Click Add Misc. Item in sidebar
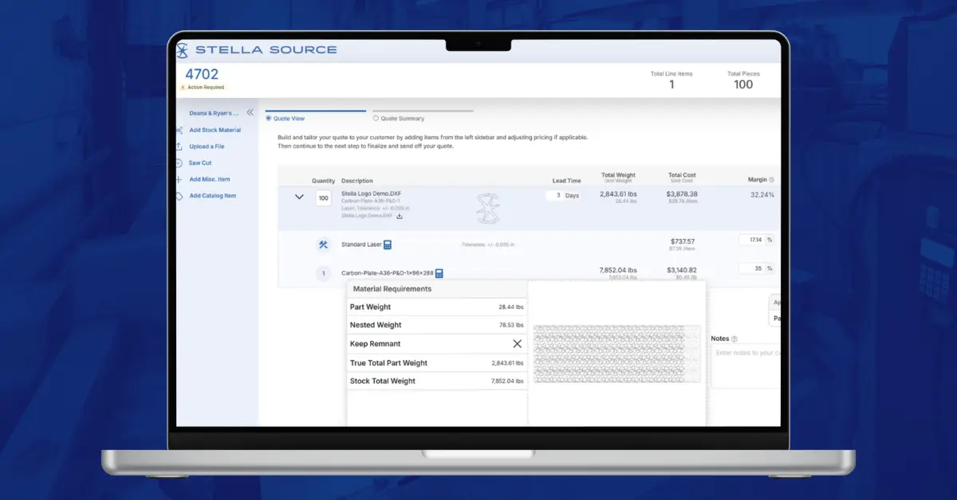 210,179
